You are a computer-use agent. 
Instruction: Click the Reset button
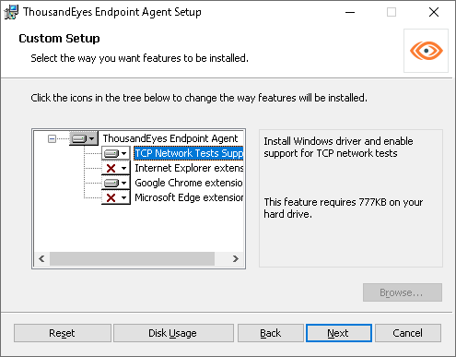click(63, 333)
